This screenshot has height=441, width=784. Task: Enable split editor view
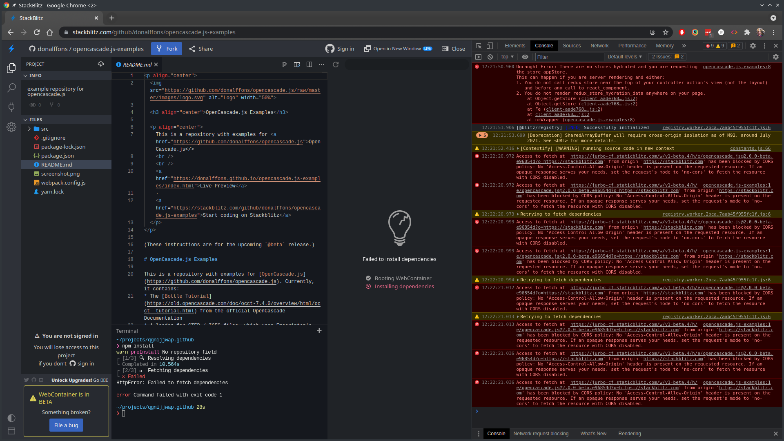[x=309, y=65]
